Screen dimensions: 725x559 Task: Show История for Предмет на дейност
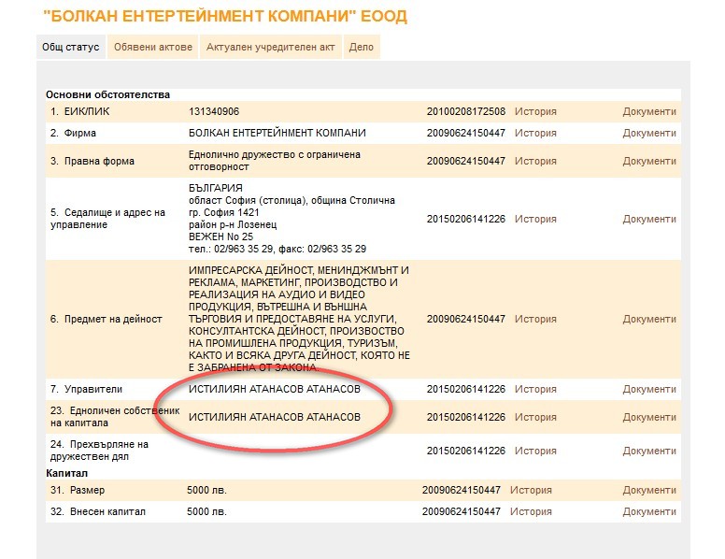coord(535,319)
